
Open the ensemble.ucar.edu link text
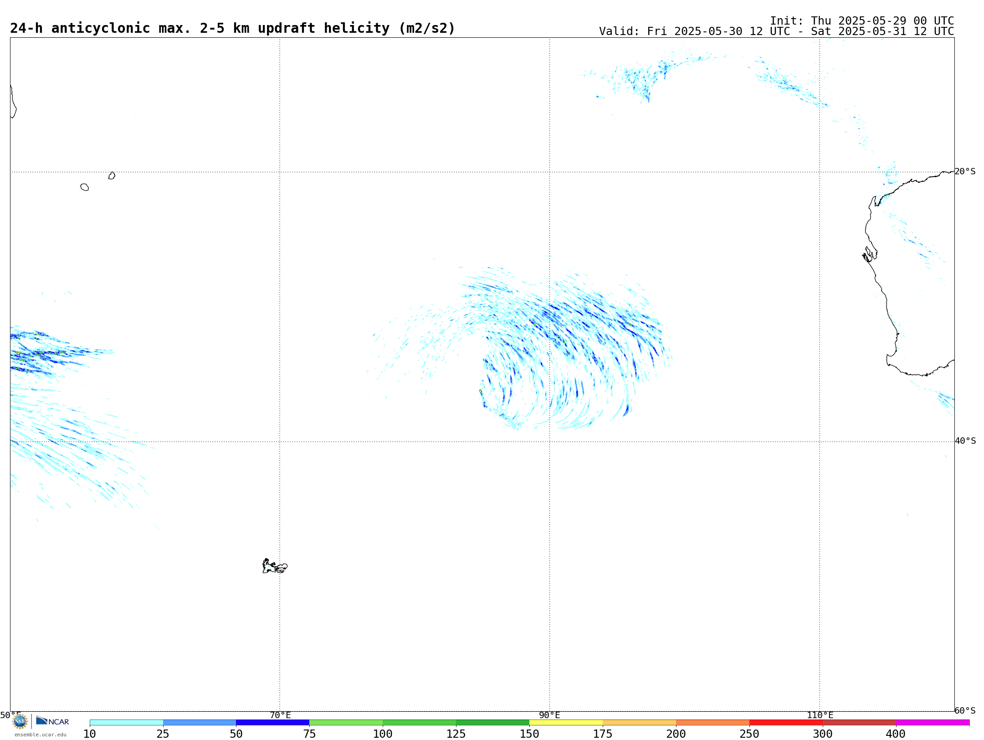point(40,735)
